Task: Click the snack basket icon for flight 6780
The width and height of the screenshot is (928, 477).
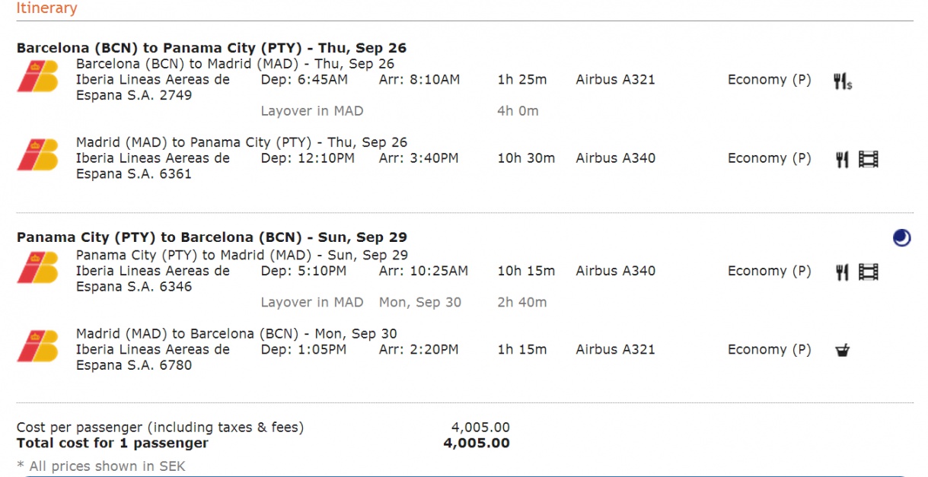Action: point(842,351)
